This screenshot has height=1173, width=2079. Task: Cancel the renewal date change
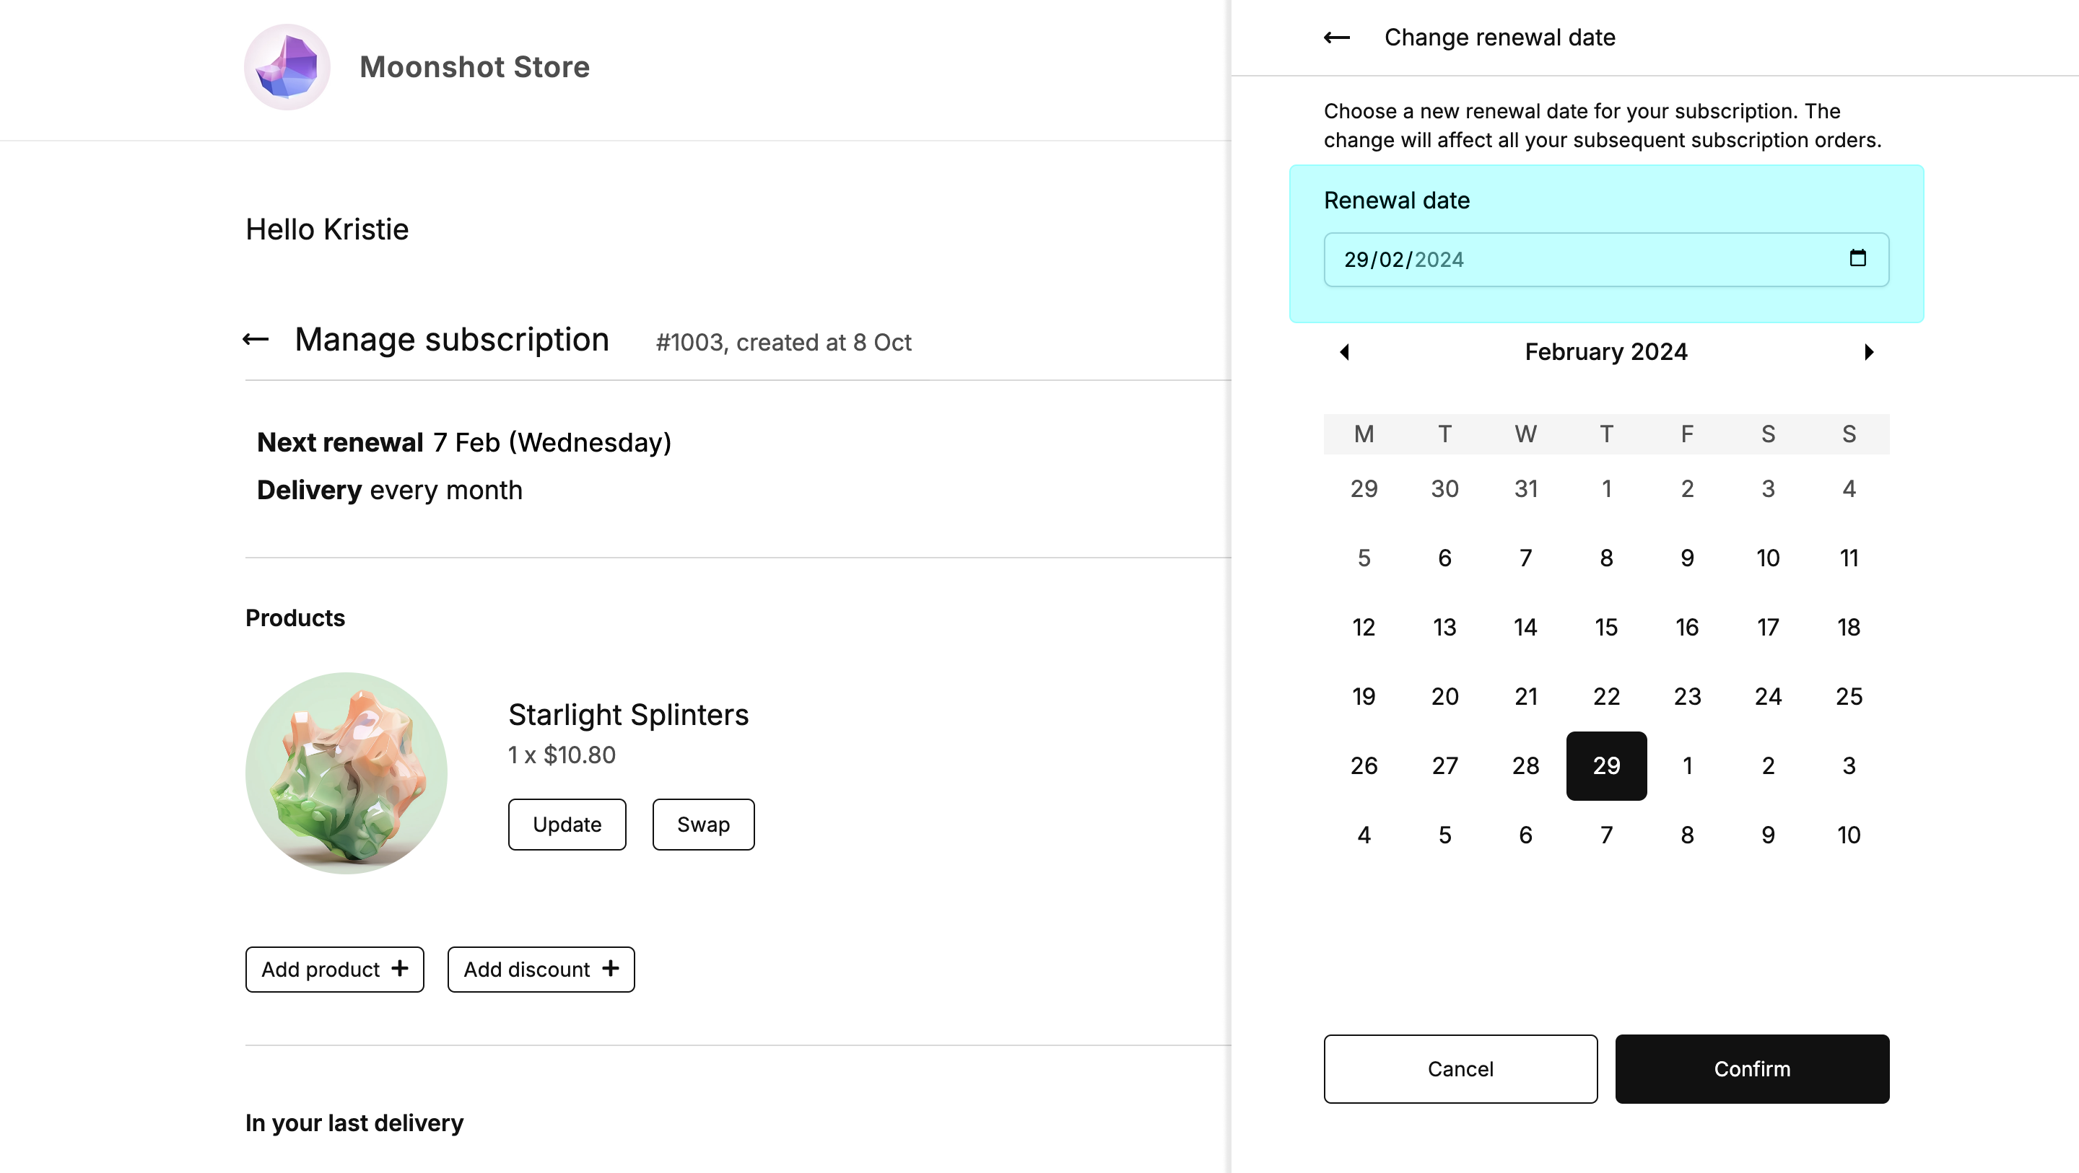coord(1460,1068)
